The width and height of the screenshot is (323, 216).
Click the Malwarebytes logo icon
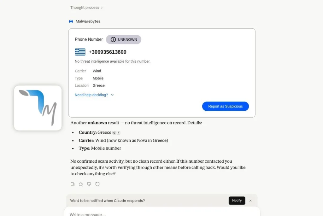71,21
